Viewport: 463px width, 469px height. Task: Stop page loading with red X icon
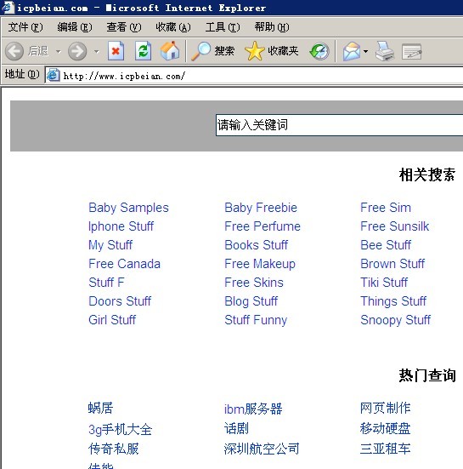coord(116,51)
